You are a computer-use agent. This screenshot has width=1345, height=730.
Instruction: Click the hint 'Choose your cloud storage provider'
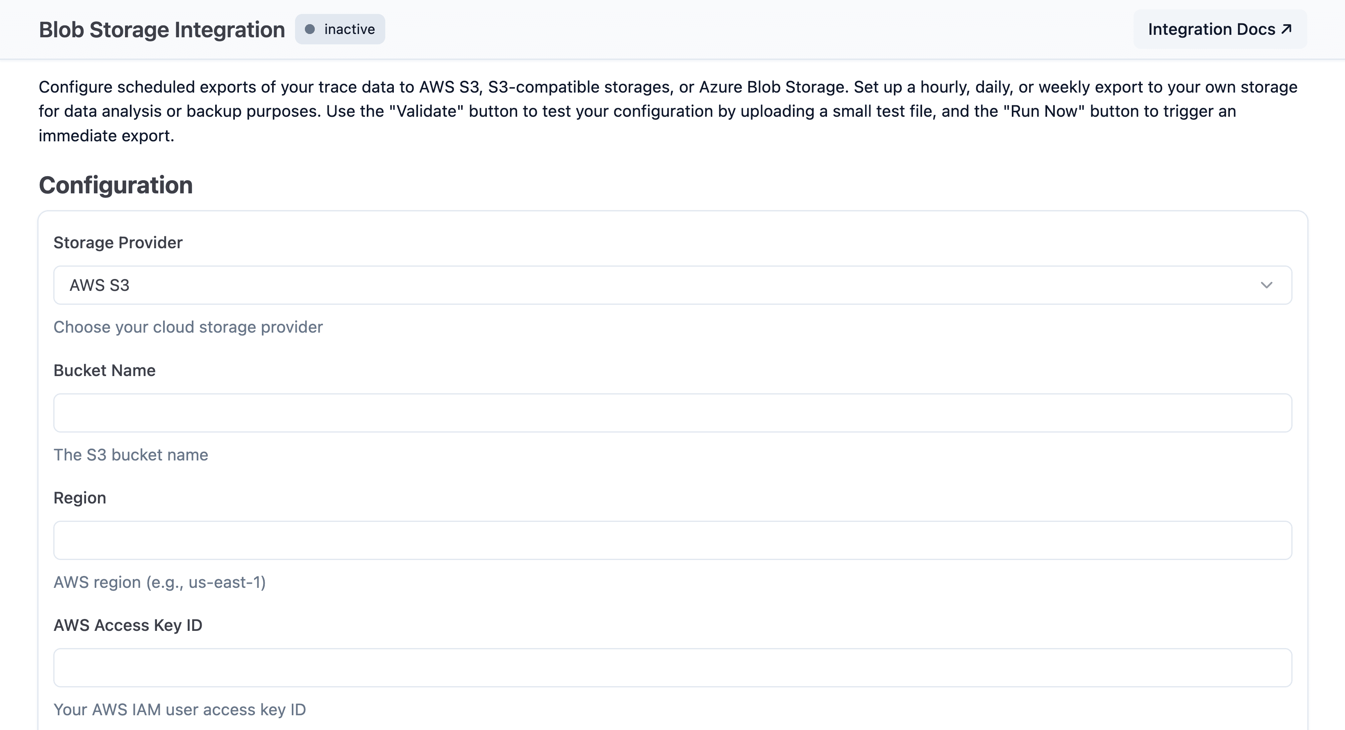[188, 327]
